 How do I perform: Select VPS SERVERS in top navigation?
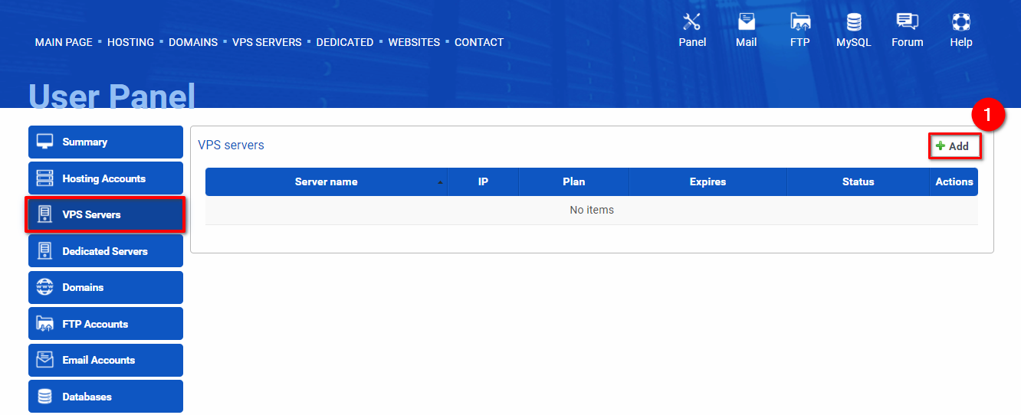tap(267, 42)
